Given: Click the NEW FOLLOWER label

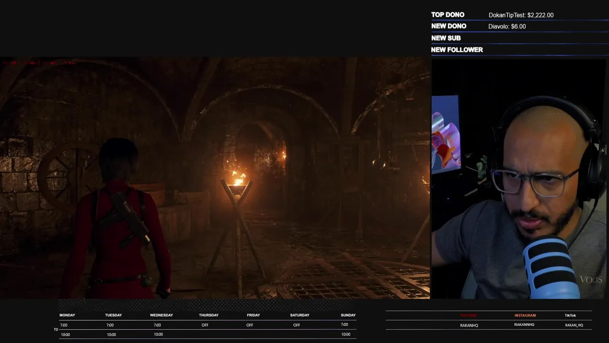Looking at the screenshot, I should tap(457, 50).
